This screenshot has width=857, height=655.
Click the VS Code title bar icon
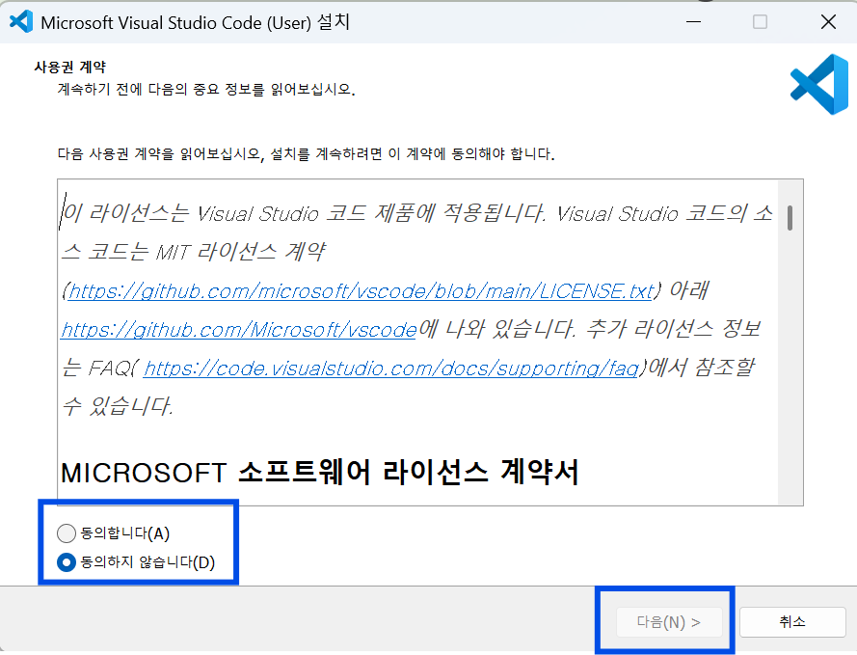point(21,22)
